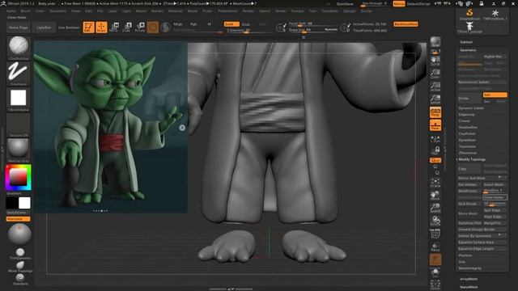Toggle Transp transparency icon
Screen dimensions: 518x291
click(435, 247)
